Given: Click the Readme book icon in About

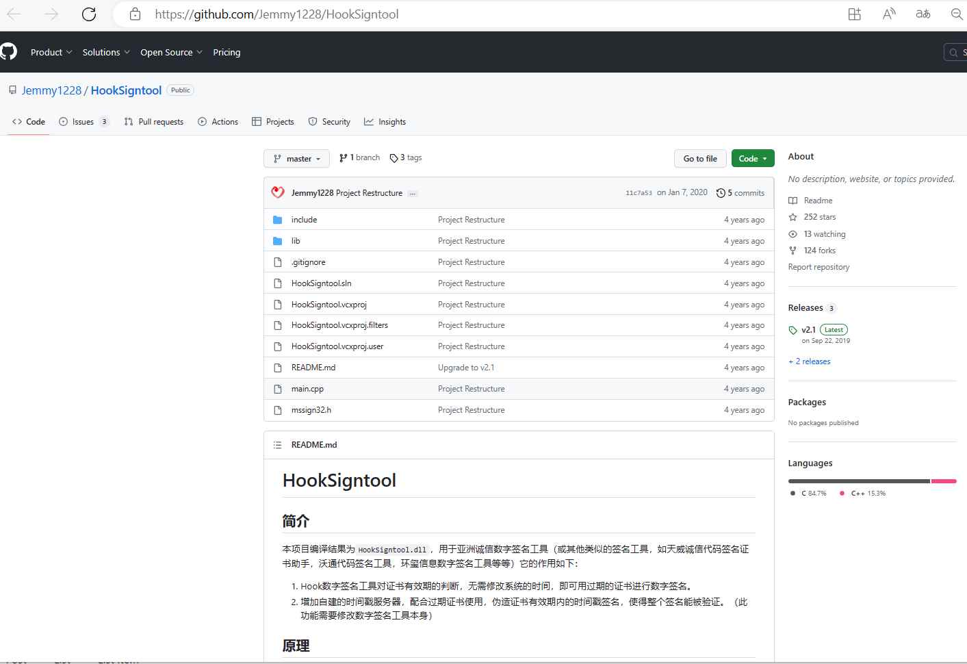Looking at the screenshot, I should [x=793, y=201].
